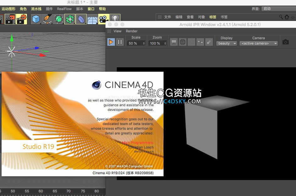Screen dimensions: 296x196
Task: Open Object Manager 标签 menu
Action: click(213, 17)
